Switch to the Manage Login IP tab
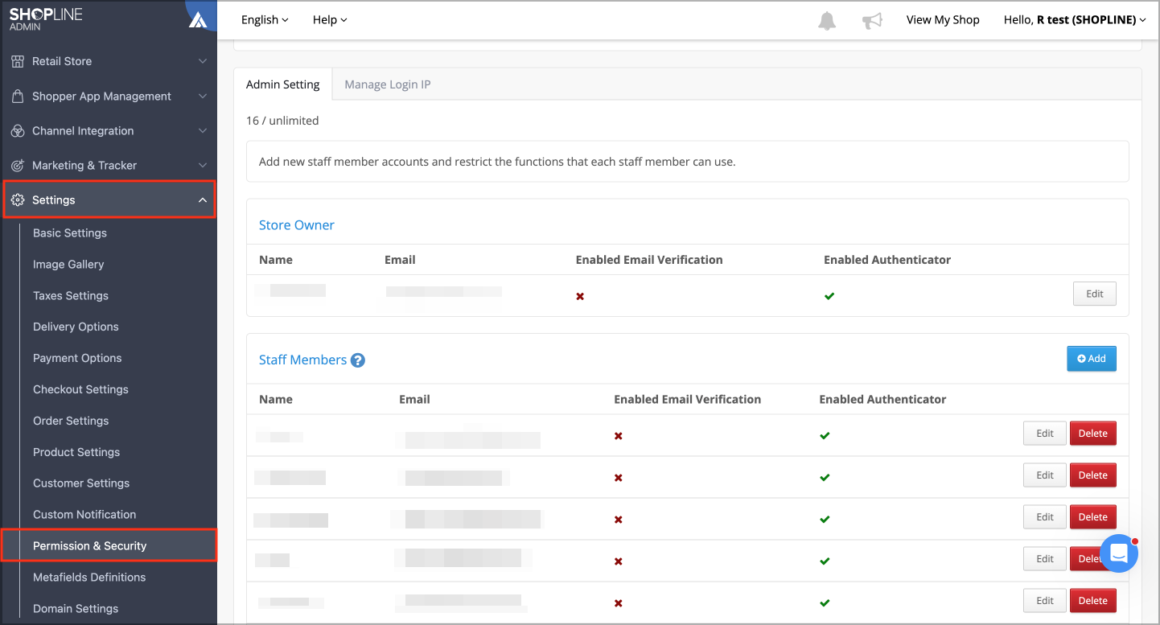1160x625 pixels. [388, 84]
